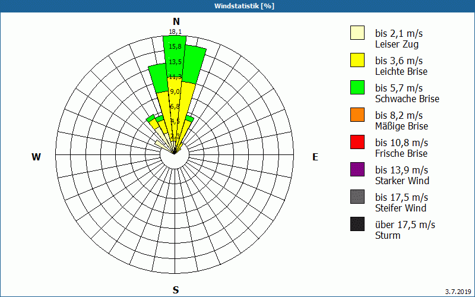Viewport: 475px width, 297px height.
Task: Click the 'Starker Wind' legend label
Action: click(x=403, y=181)
